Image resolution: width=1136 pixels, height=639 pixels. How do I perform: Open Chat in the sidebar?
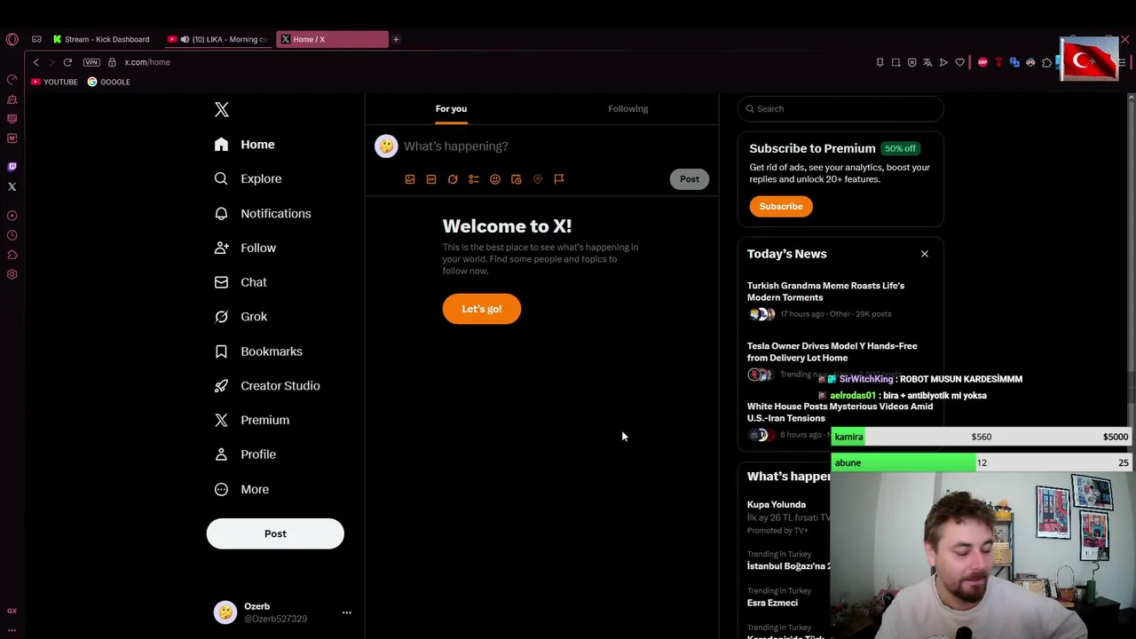tap(241, 282)
